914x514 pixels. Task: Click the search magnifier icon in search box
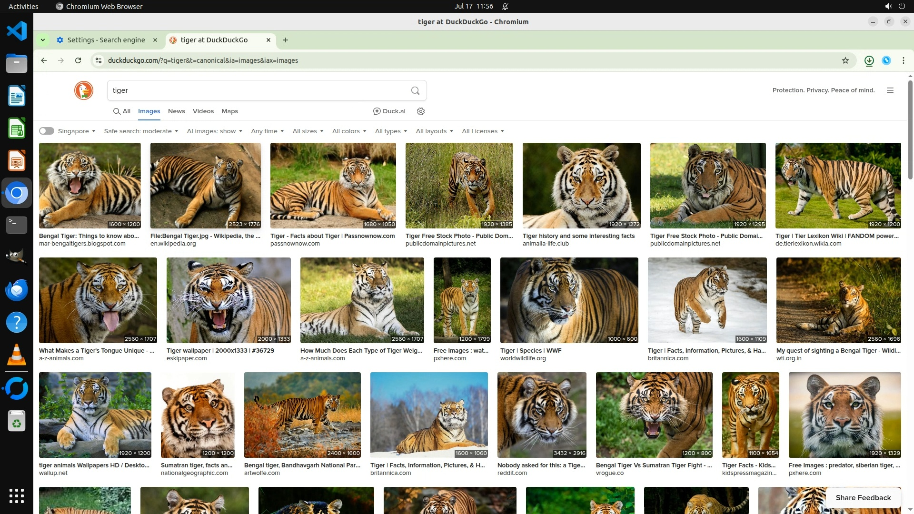click(x=415, y=90)
